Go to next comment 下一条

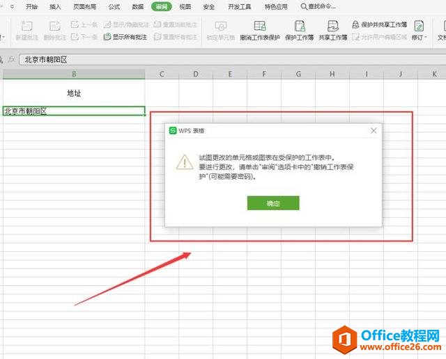coord(84,37)
